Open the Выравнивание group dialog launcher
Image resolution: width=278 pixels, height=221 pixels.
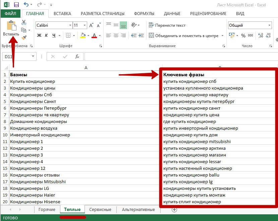[224, 46]
